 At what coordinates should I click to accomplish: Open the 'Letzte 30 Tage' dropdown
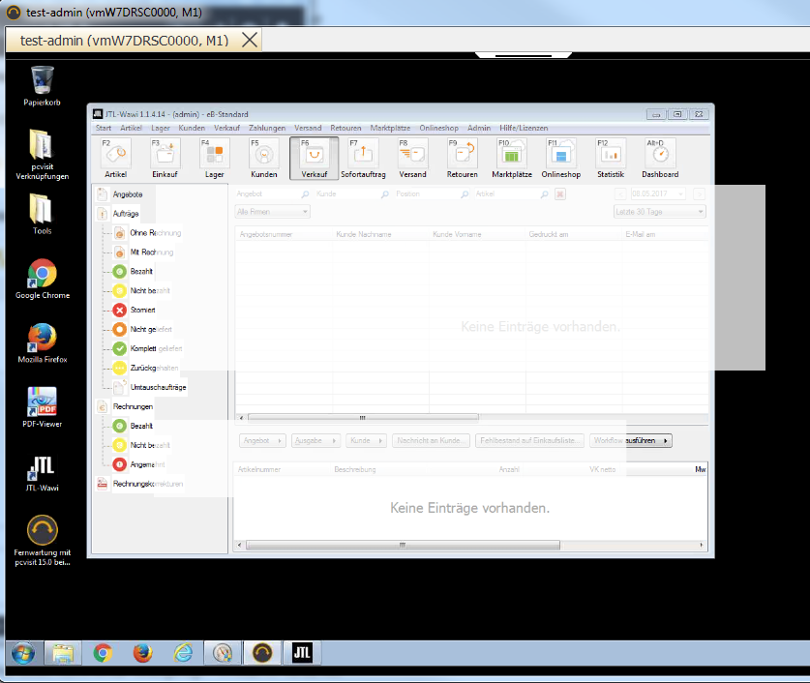coord(659,211)
